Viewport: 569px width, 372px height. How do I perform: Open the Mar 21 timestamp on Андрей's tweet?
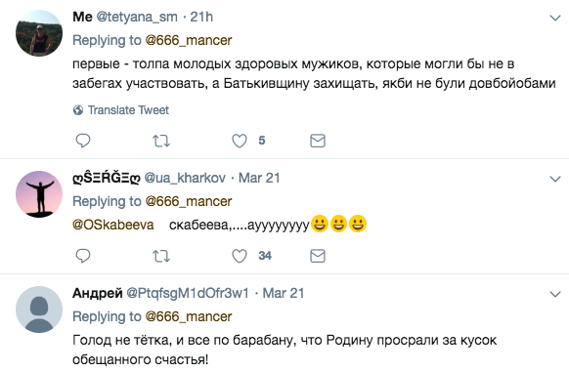point(284,293)
